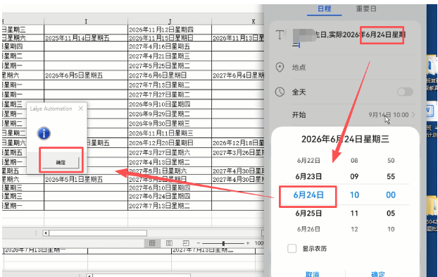Click cell 2026年11月15日星期日
The height and width of the screenshot is (277, 438).
click(170, 38)
